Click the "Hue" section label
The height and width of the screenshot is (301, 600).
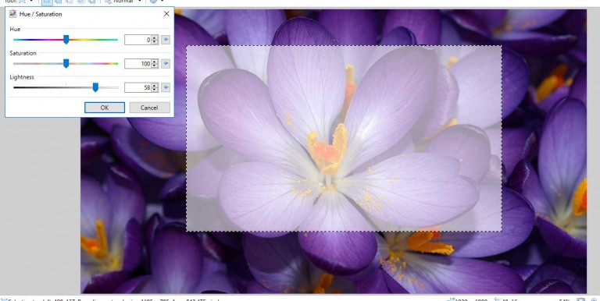[15, 29]
